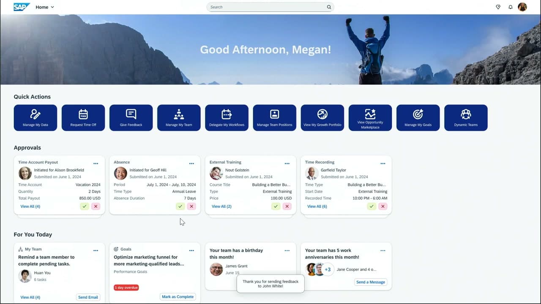The height and width of the screenshot is (304, 541).
Task: Click the Goals card target icon
Action: pos(116,249)
